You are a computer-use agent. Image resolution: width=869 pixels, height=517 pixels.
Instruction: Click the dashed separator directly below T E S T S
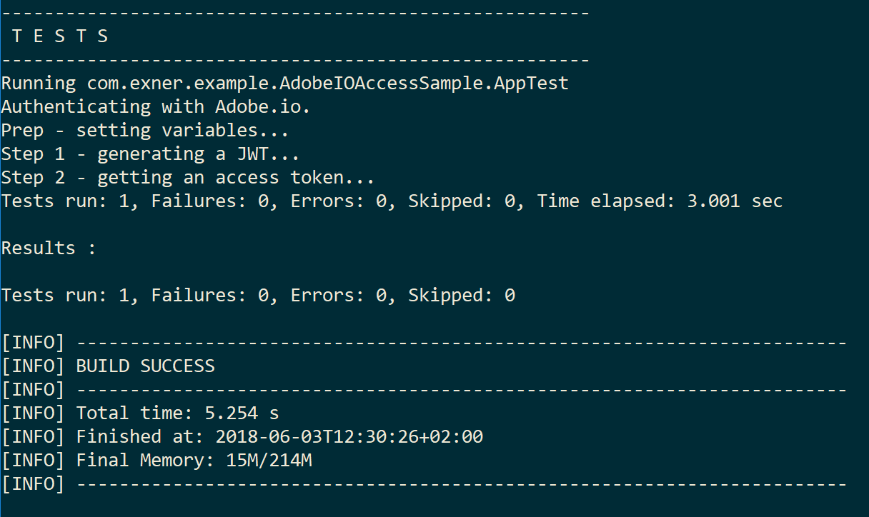click(x=295, y=60)
